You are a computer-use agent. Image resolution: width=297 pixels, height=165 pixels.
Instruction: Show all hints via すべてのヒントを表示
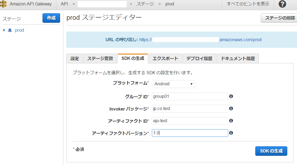247,4
